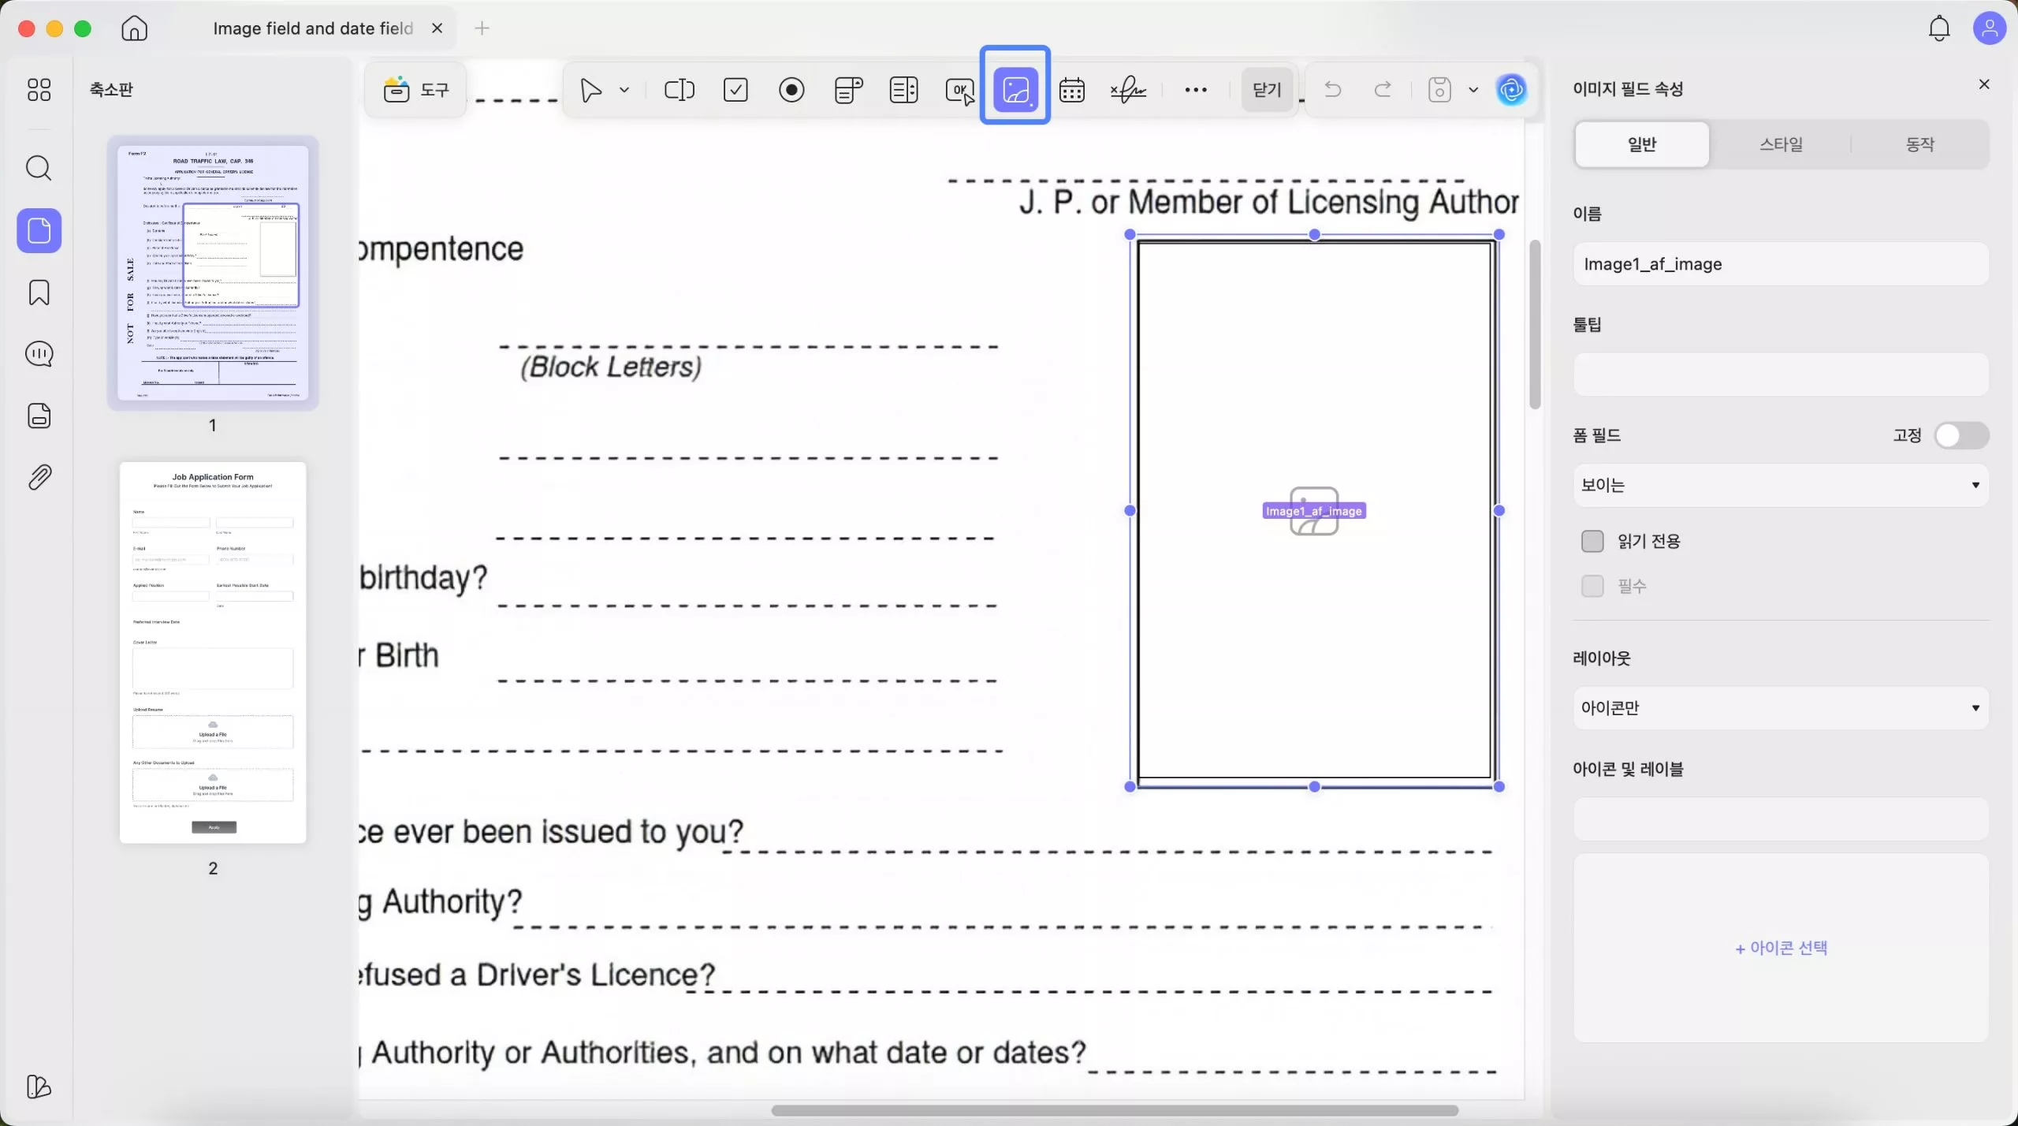Select the signature field tool
Viewport: 2018px width, 1126px height.
pos(1128,90)
